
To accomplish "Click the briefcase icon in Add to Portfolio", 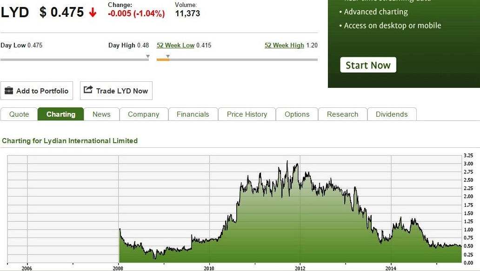I will click(9, 91).
